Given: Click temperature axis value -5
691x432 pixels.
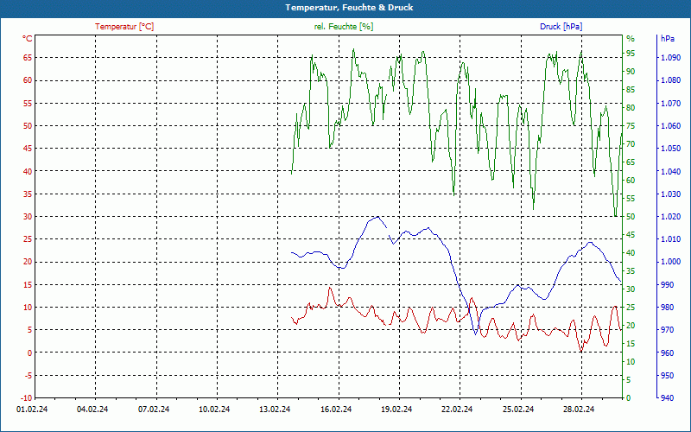Looking at the screenshot, I should coord(29,376).
